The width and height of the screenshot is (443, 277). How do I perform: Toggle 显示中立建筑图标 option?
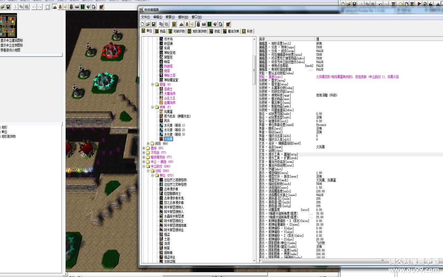tap(11, 41)
